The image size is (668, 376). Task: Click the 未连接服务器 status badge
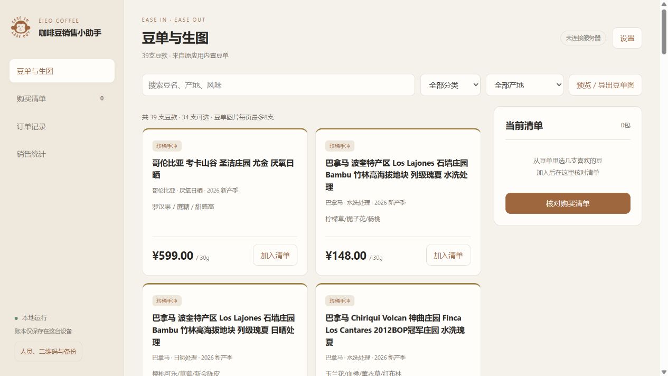[583, 38]
